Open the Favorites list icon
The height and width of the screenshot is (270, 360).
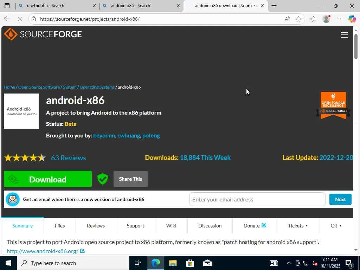pyautogui.click(x=313, y=19)
